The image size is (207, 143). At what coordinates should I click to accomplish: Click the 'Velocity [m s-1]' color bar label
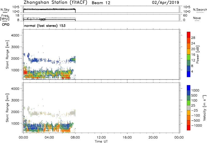click(x=204, y=108)
